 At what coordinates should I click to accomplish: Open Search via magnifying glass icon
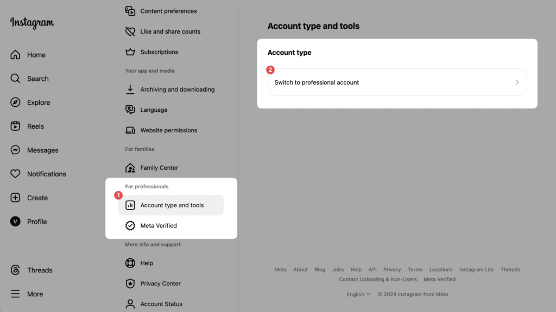(15, 78)
